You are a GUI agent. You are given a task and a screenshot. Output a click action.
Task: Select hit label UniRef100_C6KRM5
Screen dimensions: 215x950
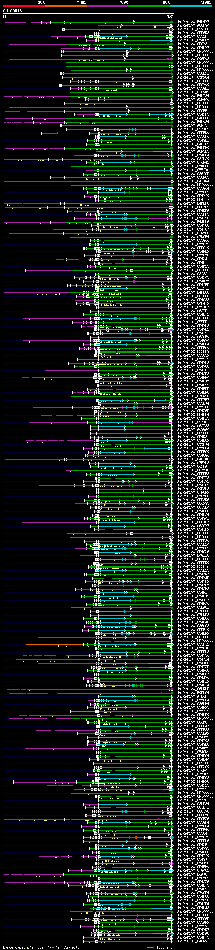193,689
